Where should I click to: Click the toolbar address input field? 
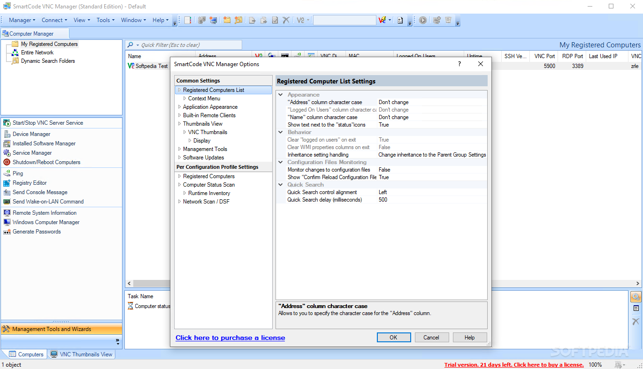[x=344, y=20]
